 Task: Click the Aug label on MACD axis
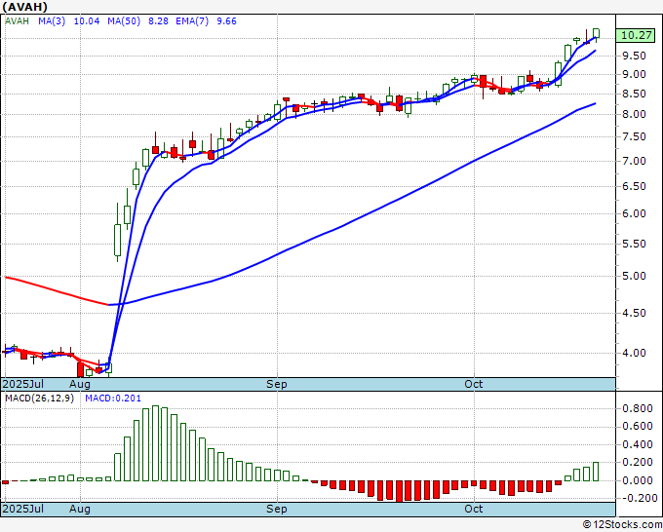point(80,509)
